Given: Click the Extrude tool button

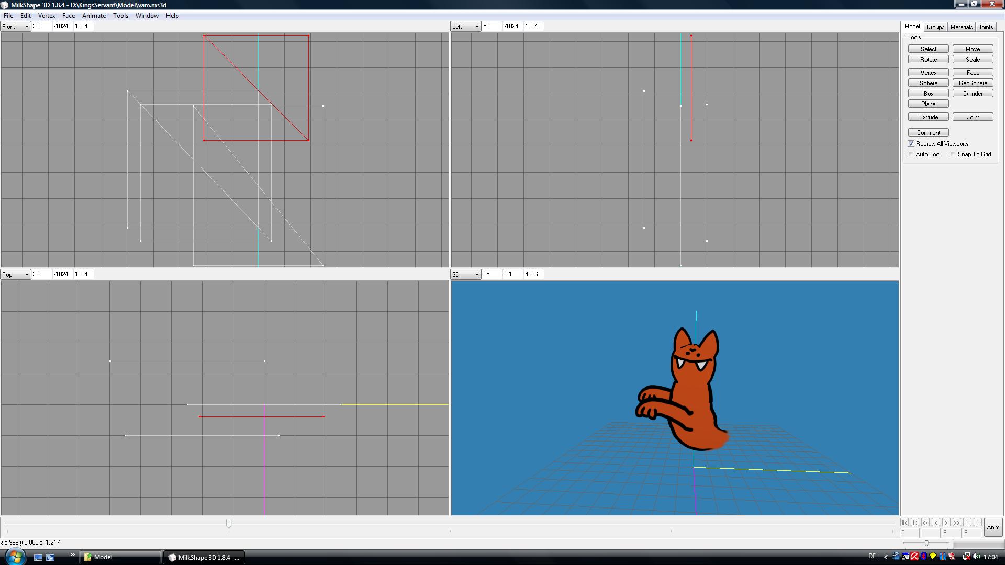Looking at the screenshot, I should click(x=928, y=117).
